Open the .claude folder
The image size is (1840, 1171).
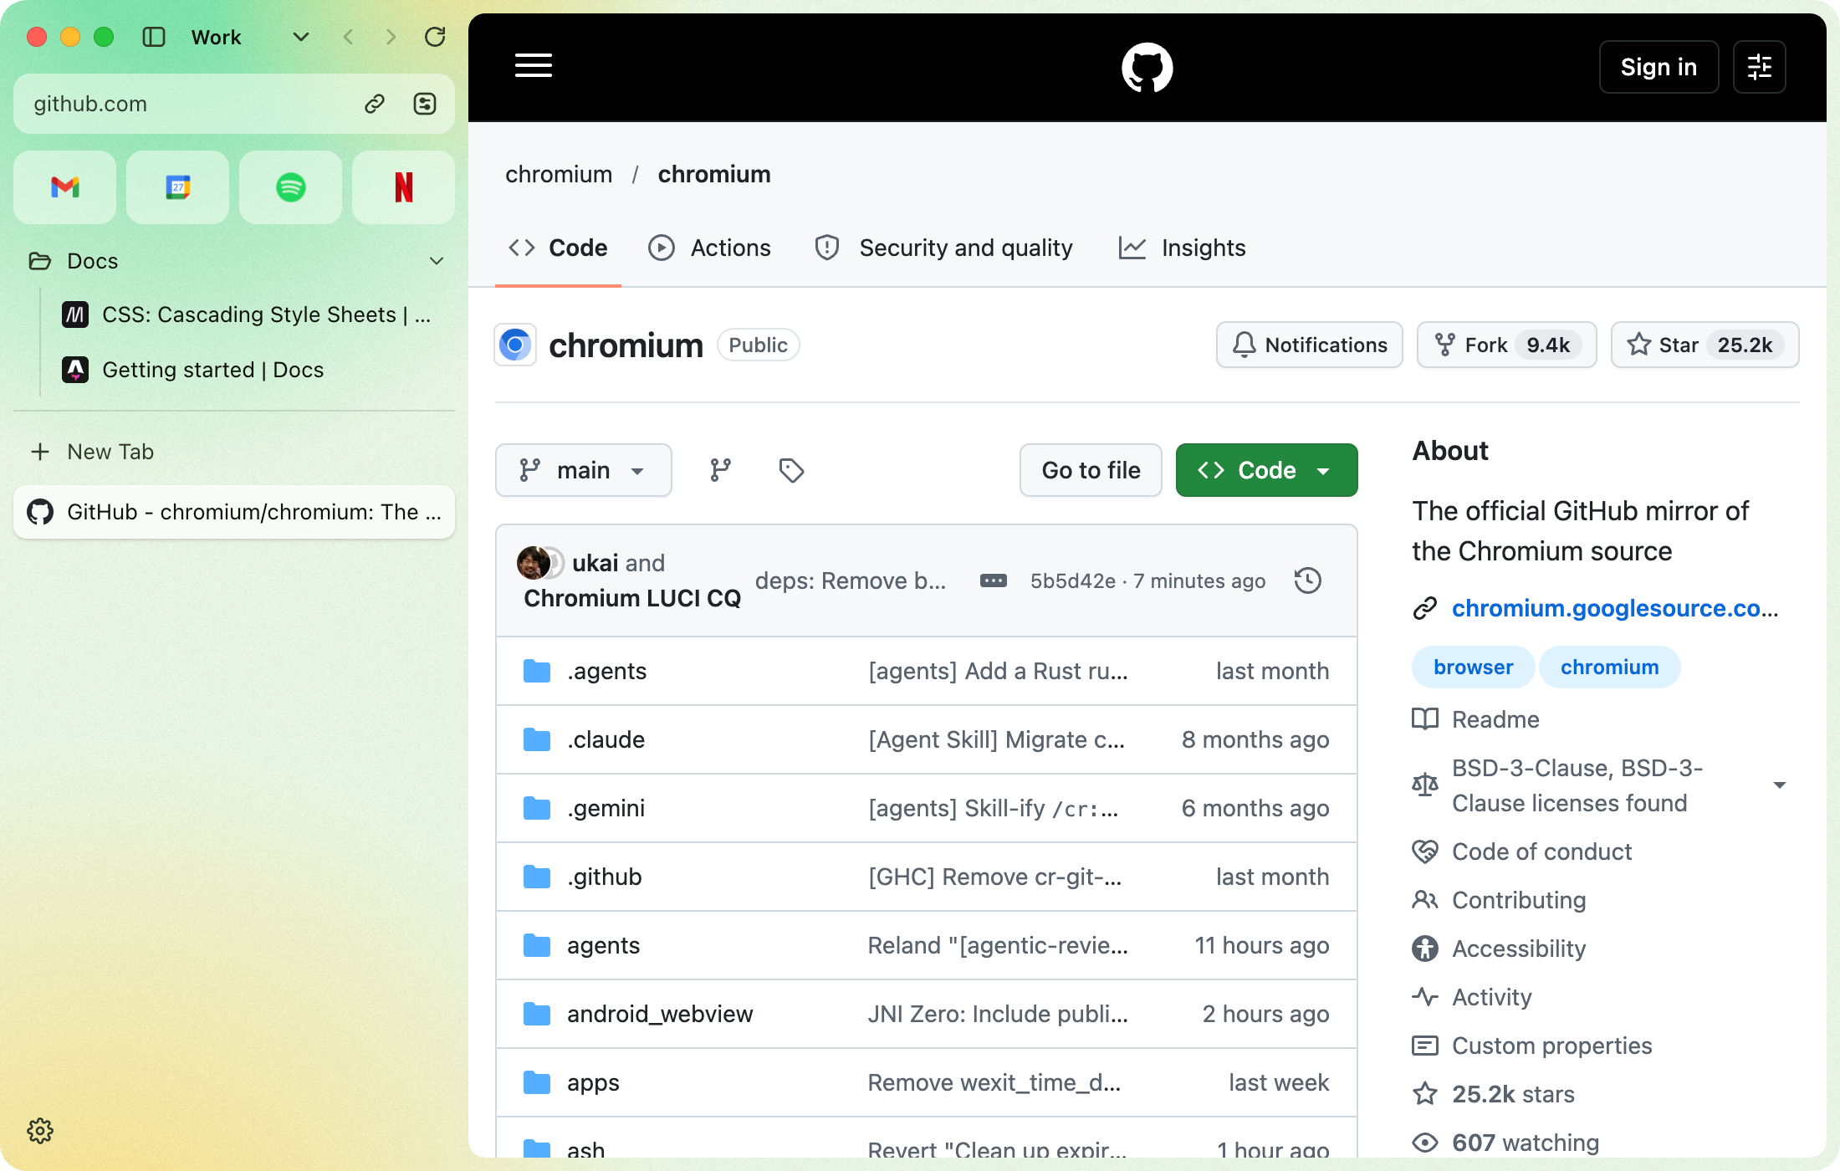606,739
